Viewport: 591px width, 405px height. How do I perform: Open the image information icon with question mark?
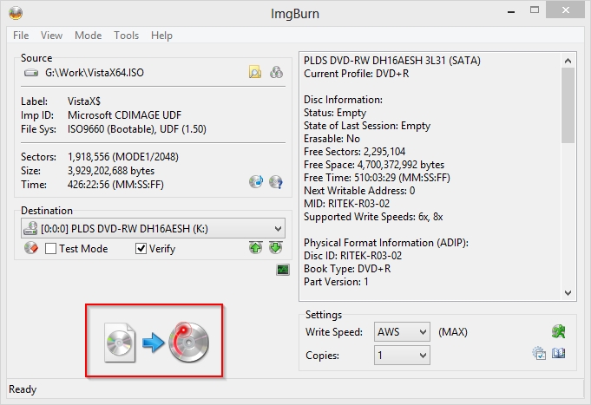pos(276,182)
